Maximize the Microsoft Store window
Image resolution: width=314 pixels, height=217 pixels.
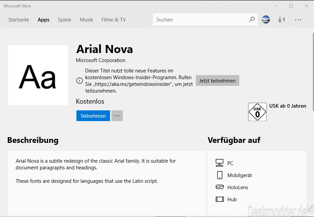[x=291, y=6]
